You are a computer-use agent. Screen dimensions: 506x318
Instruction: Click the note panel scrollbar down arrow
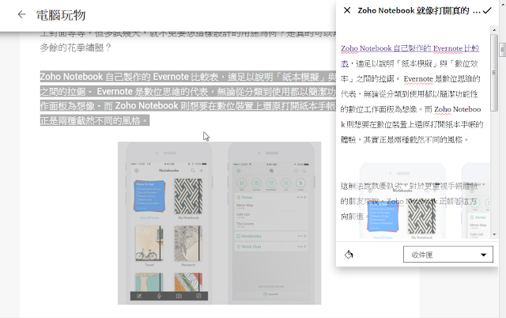point(494,234)
